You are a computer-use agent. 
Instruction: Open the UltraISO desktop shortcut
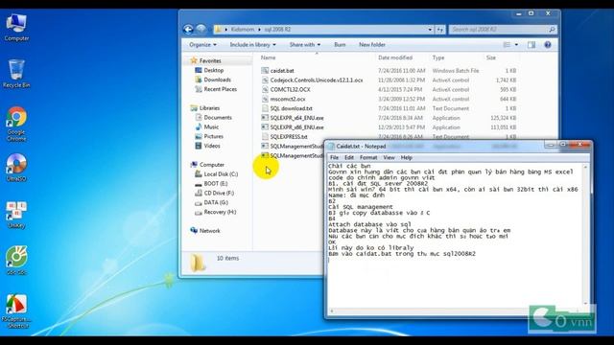pos(16,168)
